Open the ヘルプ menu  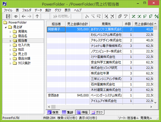pos(78,10)
